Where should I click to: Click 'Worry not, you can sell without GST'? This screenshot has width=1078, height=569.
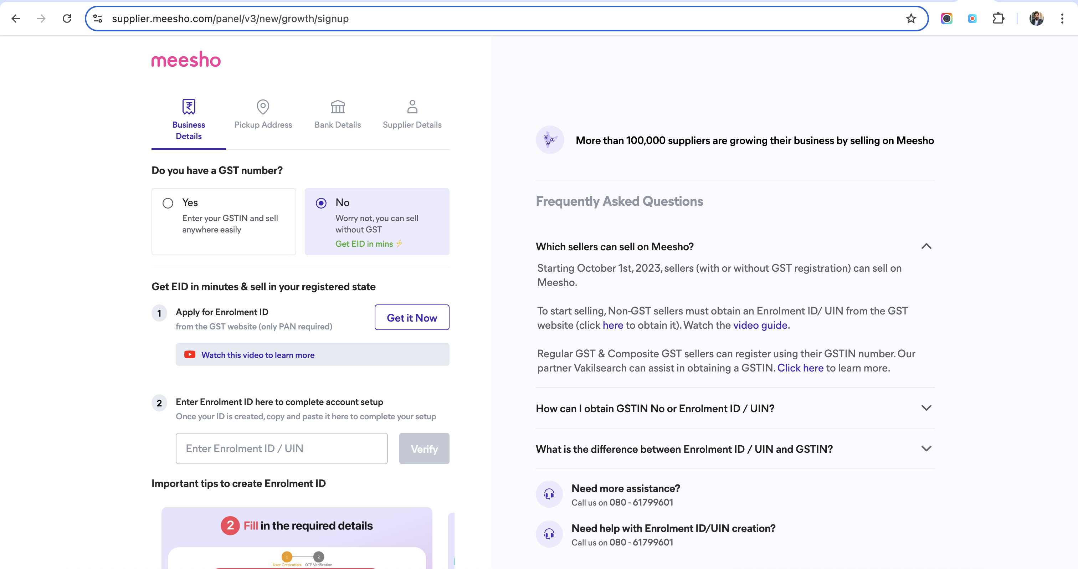(x=377, y=224)
